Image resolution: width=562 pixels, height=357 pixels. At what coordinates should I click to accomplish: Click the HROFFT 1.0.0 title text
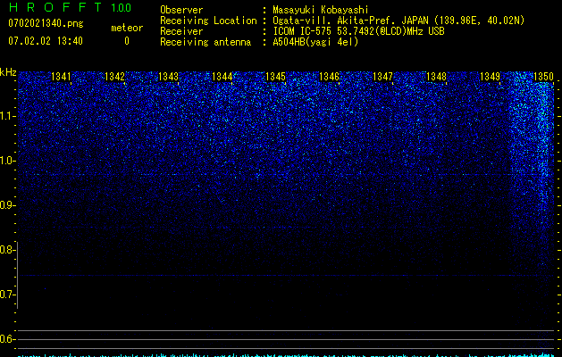70,7
